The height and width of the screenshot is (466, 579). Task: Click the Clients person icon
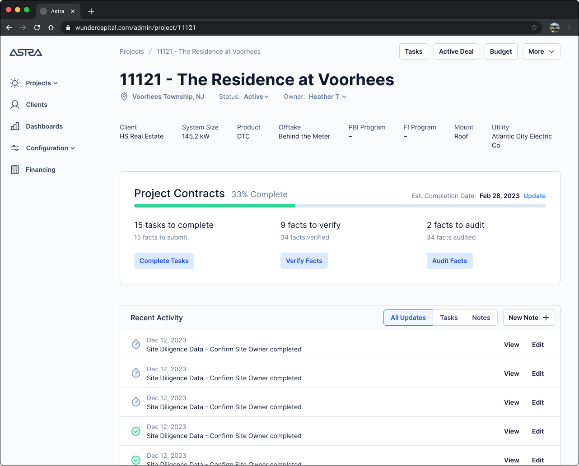[15, 105]
